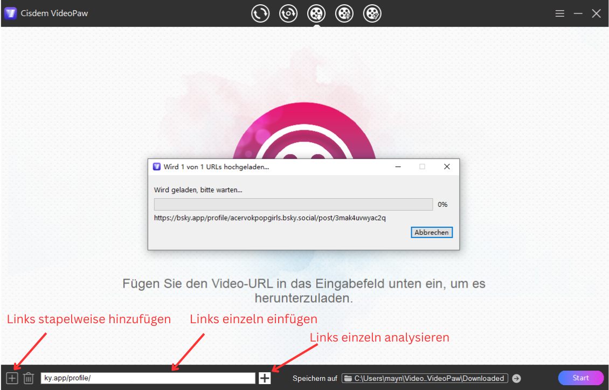Click the upload progress bar

coord(293,204)
